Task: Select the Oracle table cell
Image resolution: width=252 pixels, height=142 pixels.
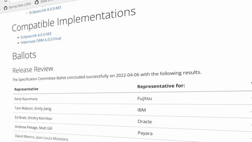Action: click(x=145, y=121)
